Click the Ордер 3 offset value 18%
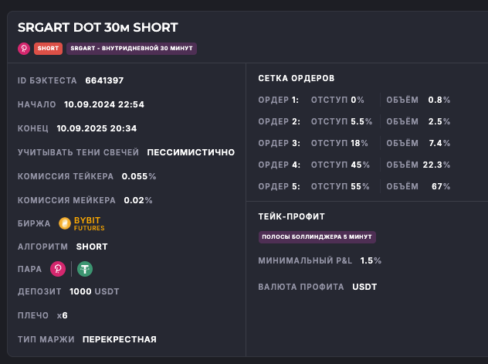Screen dimensions: 488x364 point(359,143)
